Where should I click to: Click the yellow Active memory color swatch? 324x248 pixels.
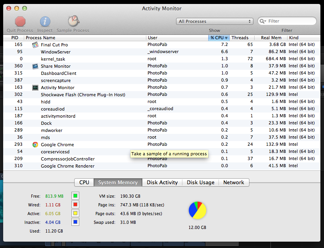tap(75, 213)
